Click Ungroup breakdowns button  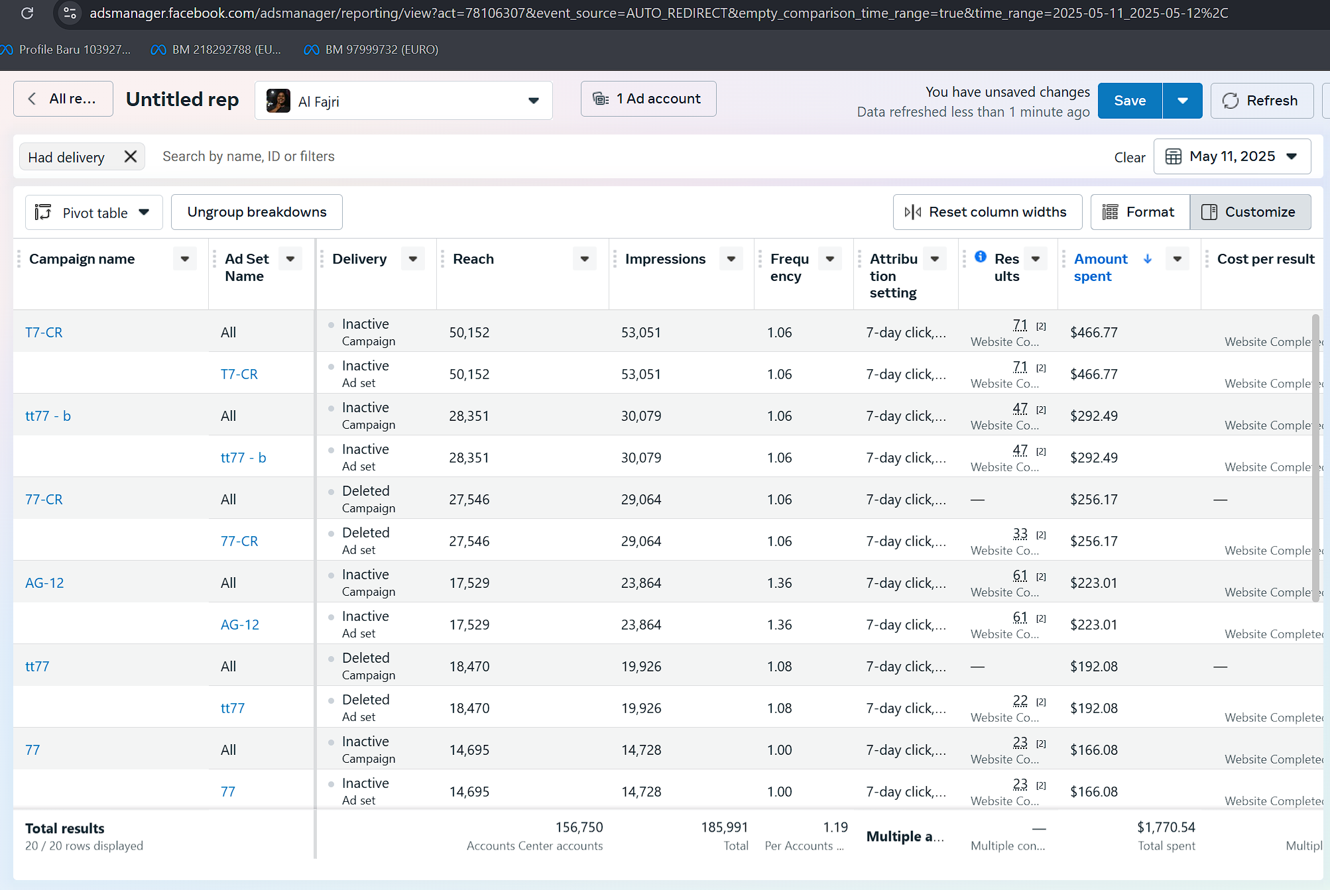257,212
